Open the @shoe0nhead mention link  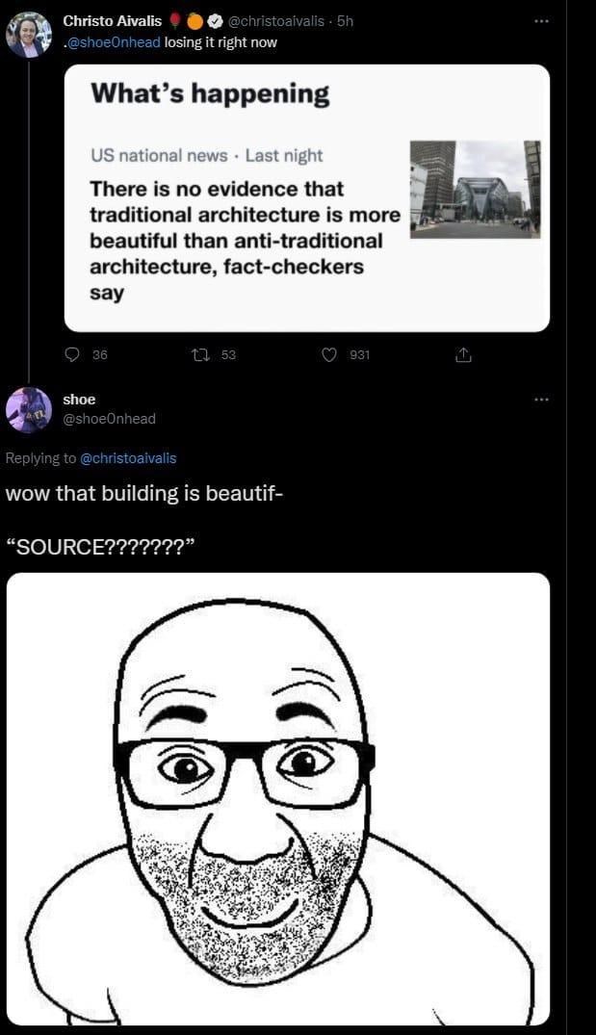[x=120, y=42]
